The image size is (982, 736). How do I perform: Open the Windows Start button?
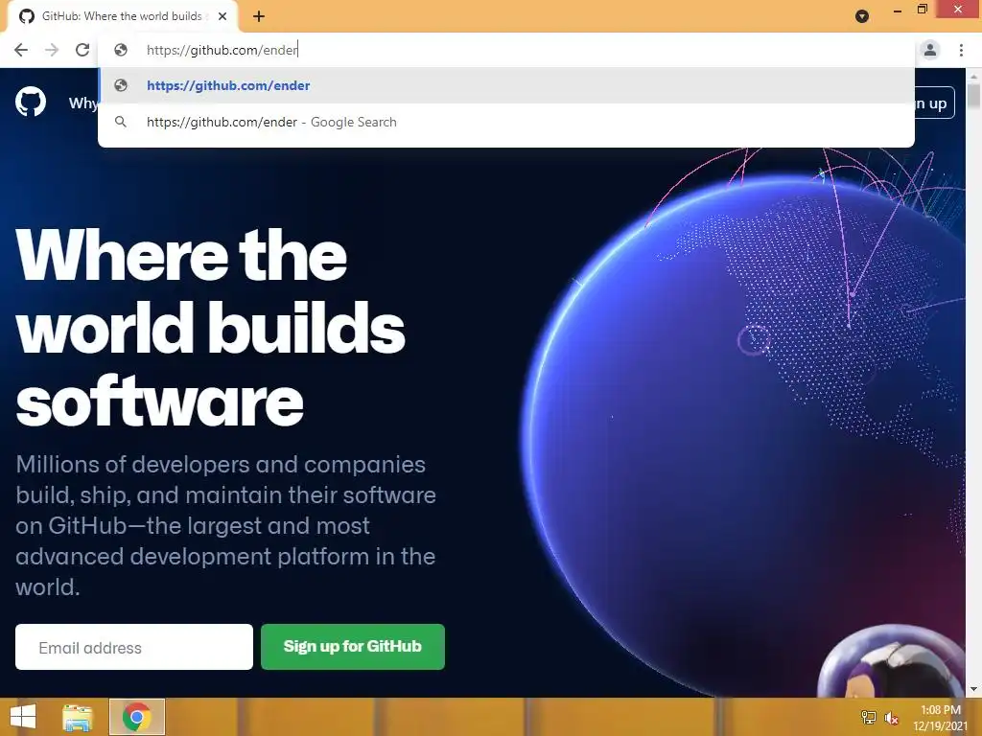(x=23, y=717)
